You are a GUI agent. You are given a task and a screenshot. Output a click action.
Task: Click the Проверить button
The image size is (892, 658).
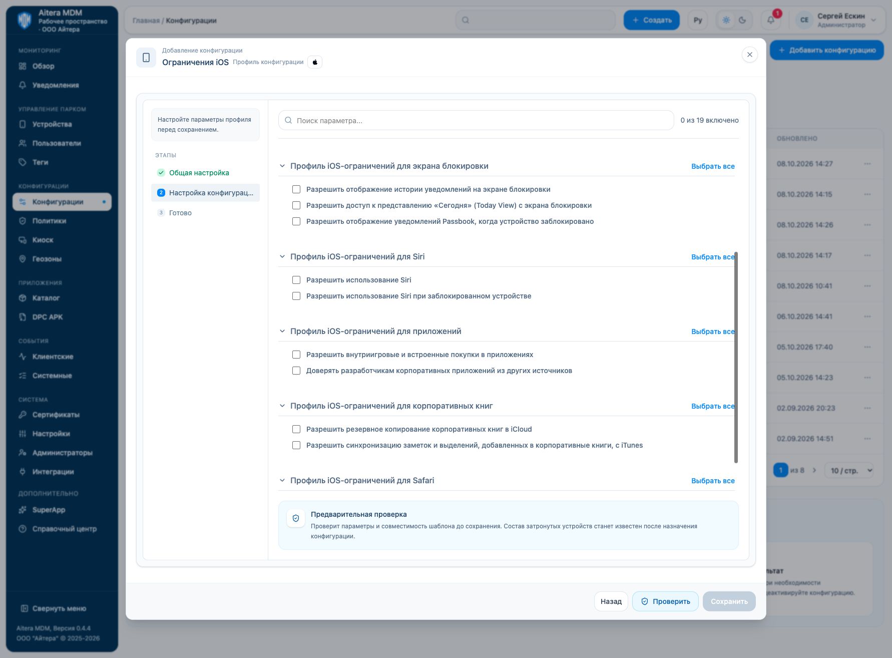(665, 601)
